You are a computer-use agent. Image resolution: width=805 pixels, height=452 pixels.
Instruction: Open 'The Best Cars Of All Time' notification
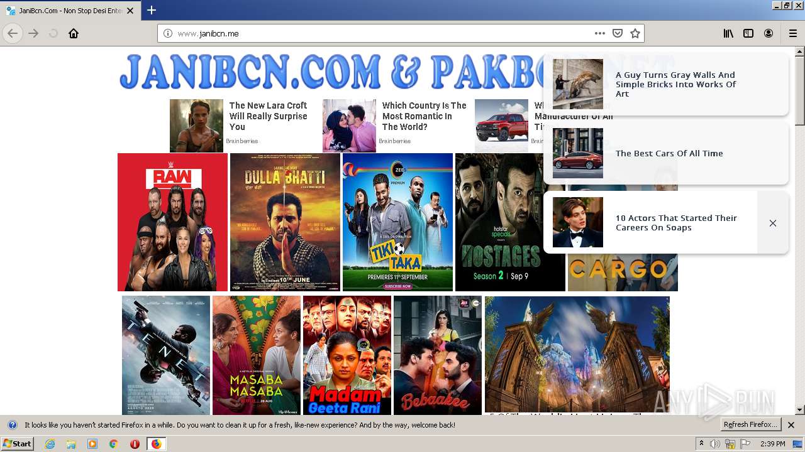pyautogui.click(x=665, y=153)
